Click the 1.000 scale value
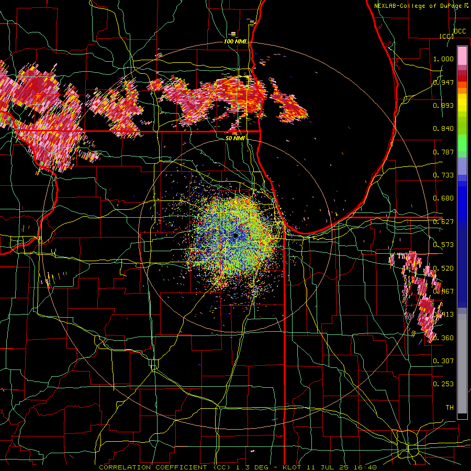The image size is (471, 471). coord(443,59)
